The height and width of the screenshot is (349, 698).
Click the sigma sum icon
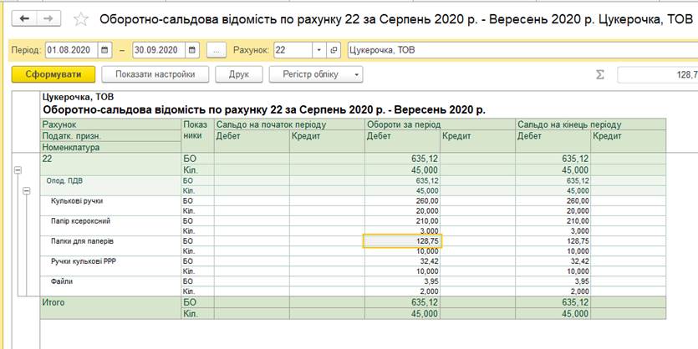click(x=599, y=74)
